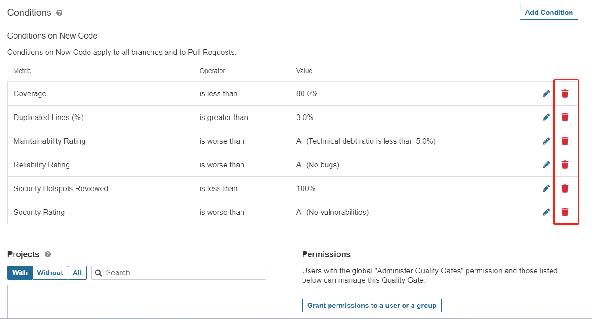
Task: Edit the Security Hotspots Reviewed condition
Action: pos(546,188)
